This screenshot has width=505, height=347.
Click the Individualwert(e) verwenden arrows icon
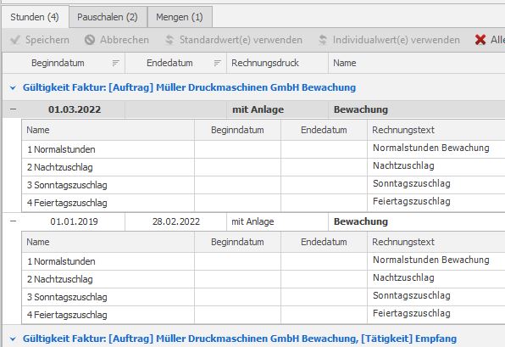click(323, 40)
